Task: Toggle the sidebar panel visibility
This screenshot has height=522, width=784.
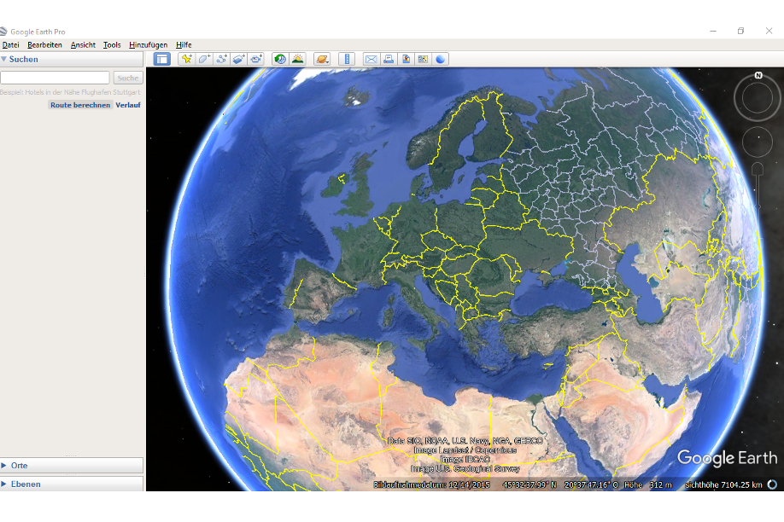Action: point(161,59)
